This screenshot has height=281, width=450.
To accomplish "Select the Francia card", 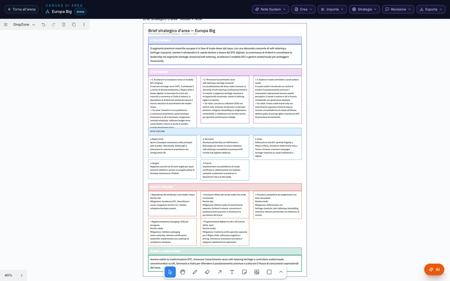I will point(225,170).
